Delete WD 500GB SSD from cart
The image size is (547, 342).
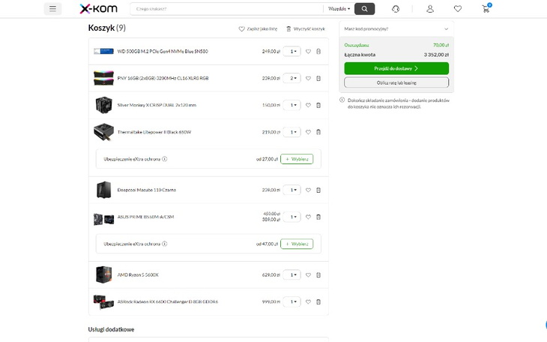[318, 52]
